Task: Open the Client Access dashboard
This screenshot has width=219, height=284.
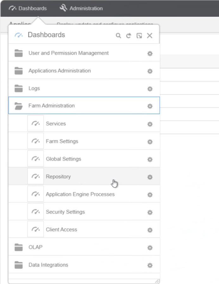Action: [x=84, y=229]
